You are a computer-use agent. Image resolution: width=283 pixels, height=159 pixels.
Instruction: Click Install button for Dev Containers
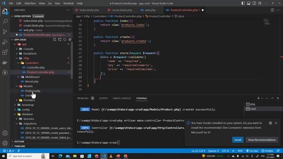pos(238,140)
